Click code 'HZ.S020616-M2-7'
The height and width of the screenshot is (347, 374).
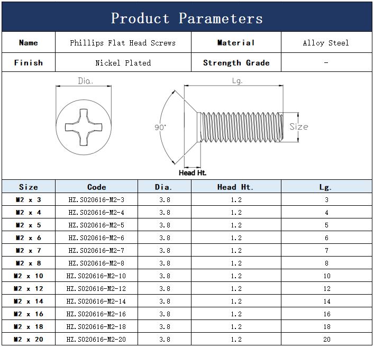pyautogui.click(x=96, y=250)
